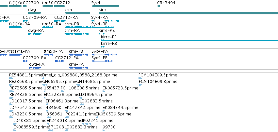
Task: Click the fs(1)Ya-RA transcript bar
Action: coord(16,27)
